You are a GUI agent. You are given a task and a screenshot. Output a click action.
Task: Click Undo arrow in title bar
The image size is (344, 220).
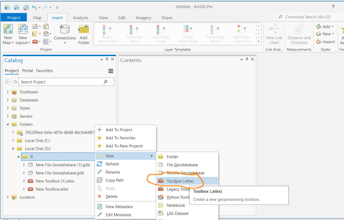pyautogui.click(x=34, y=7)
